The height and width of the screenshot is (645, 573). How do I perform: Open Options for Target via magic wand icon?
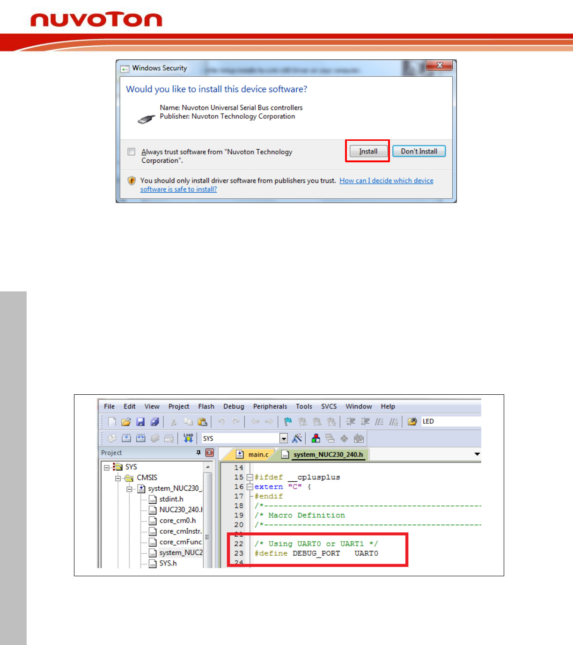pos(296,438)
